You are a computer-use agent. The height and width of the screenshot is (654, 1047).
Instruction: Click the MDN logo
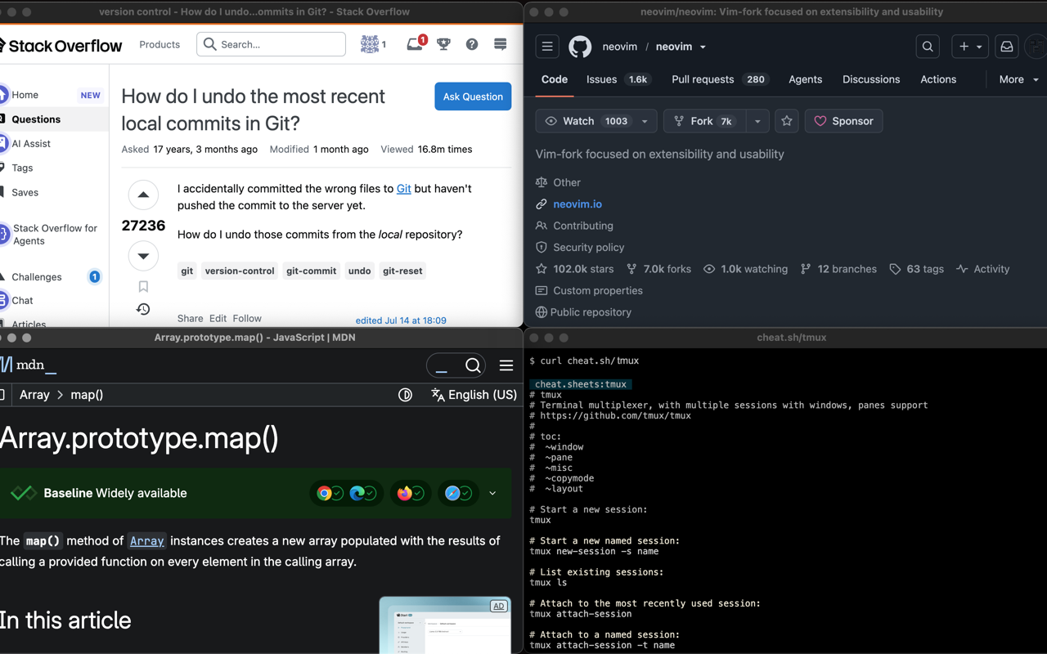29,365
